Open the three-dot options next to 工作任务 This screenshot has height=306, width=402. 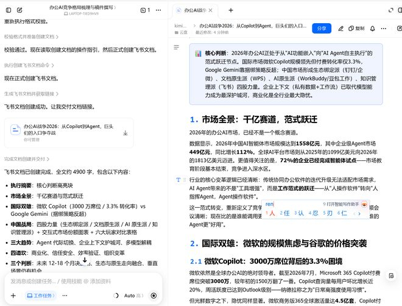coord(65,296)
